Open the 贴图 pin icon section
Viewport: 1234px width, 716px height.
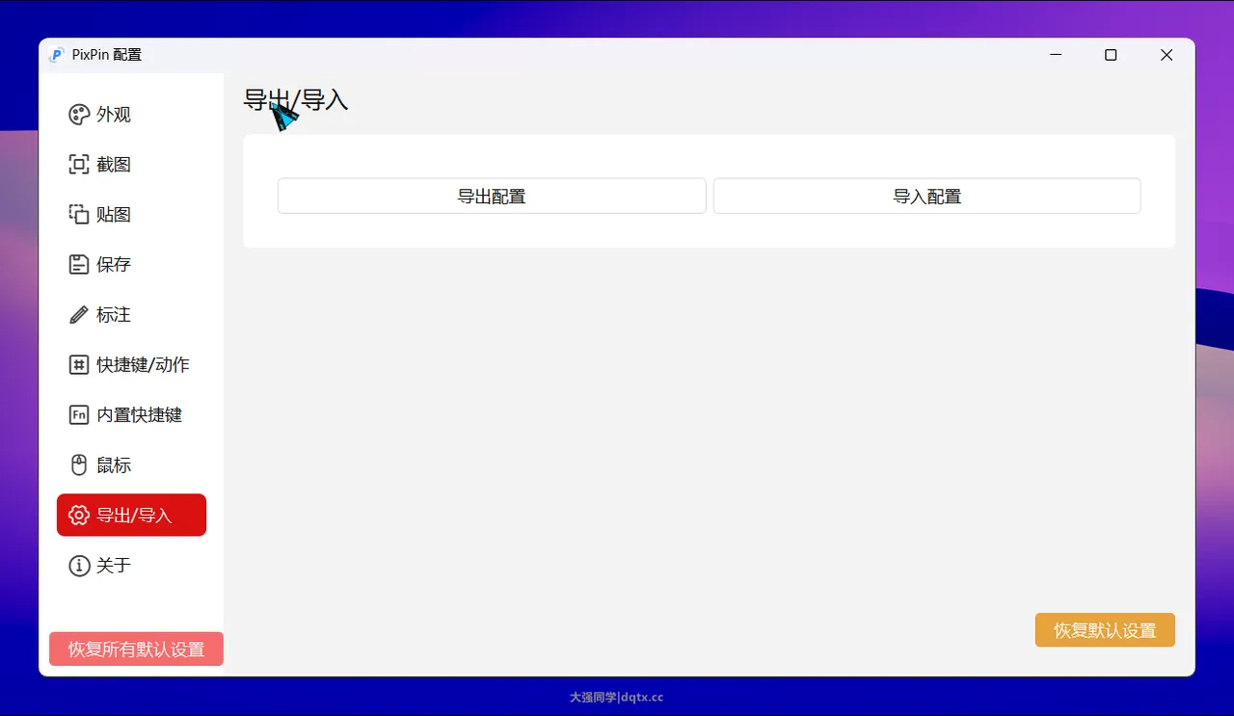click(79, 215)
